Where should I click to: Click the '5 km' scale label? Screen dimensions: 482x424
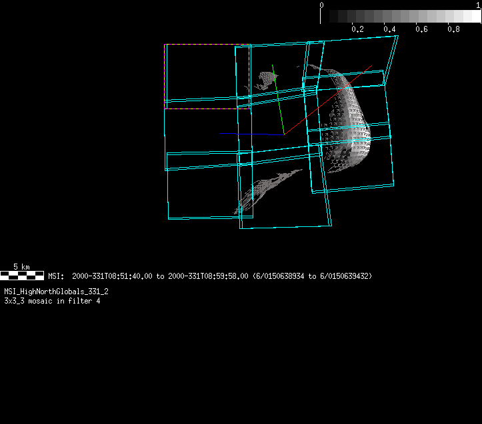pos(21,266)
